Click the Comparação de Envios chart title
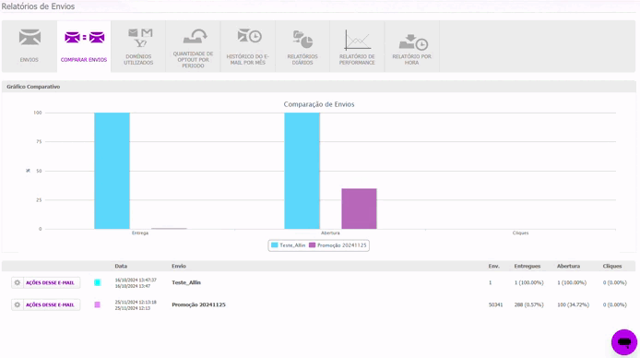Image resolution: width=640 pixels, height=358 pixels. point(319,104)
